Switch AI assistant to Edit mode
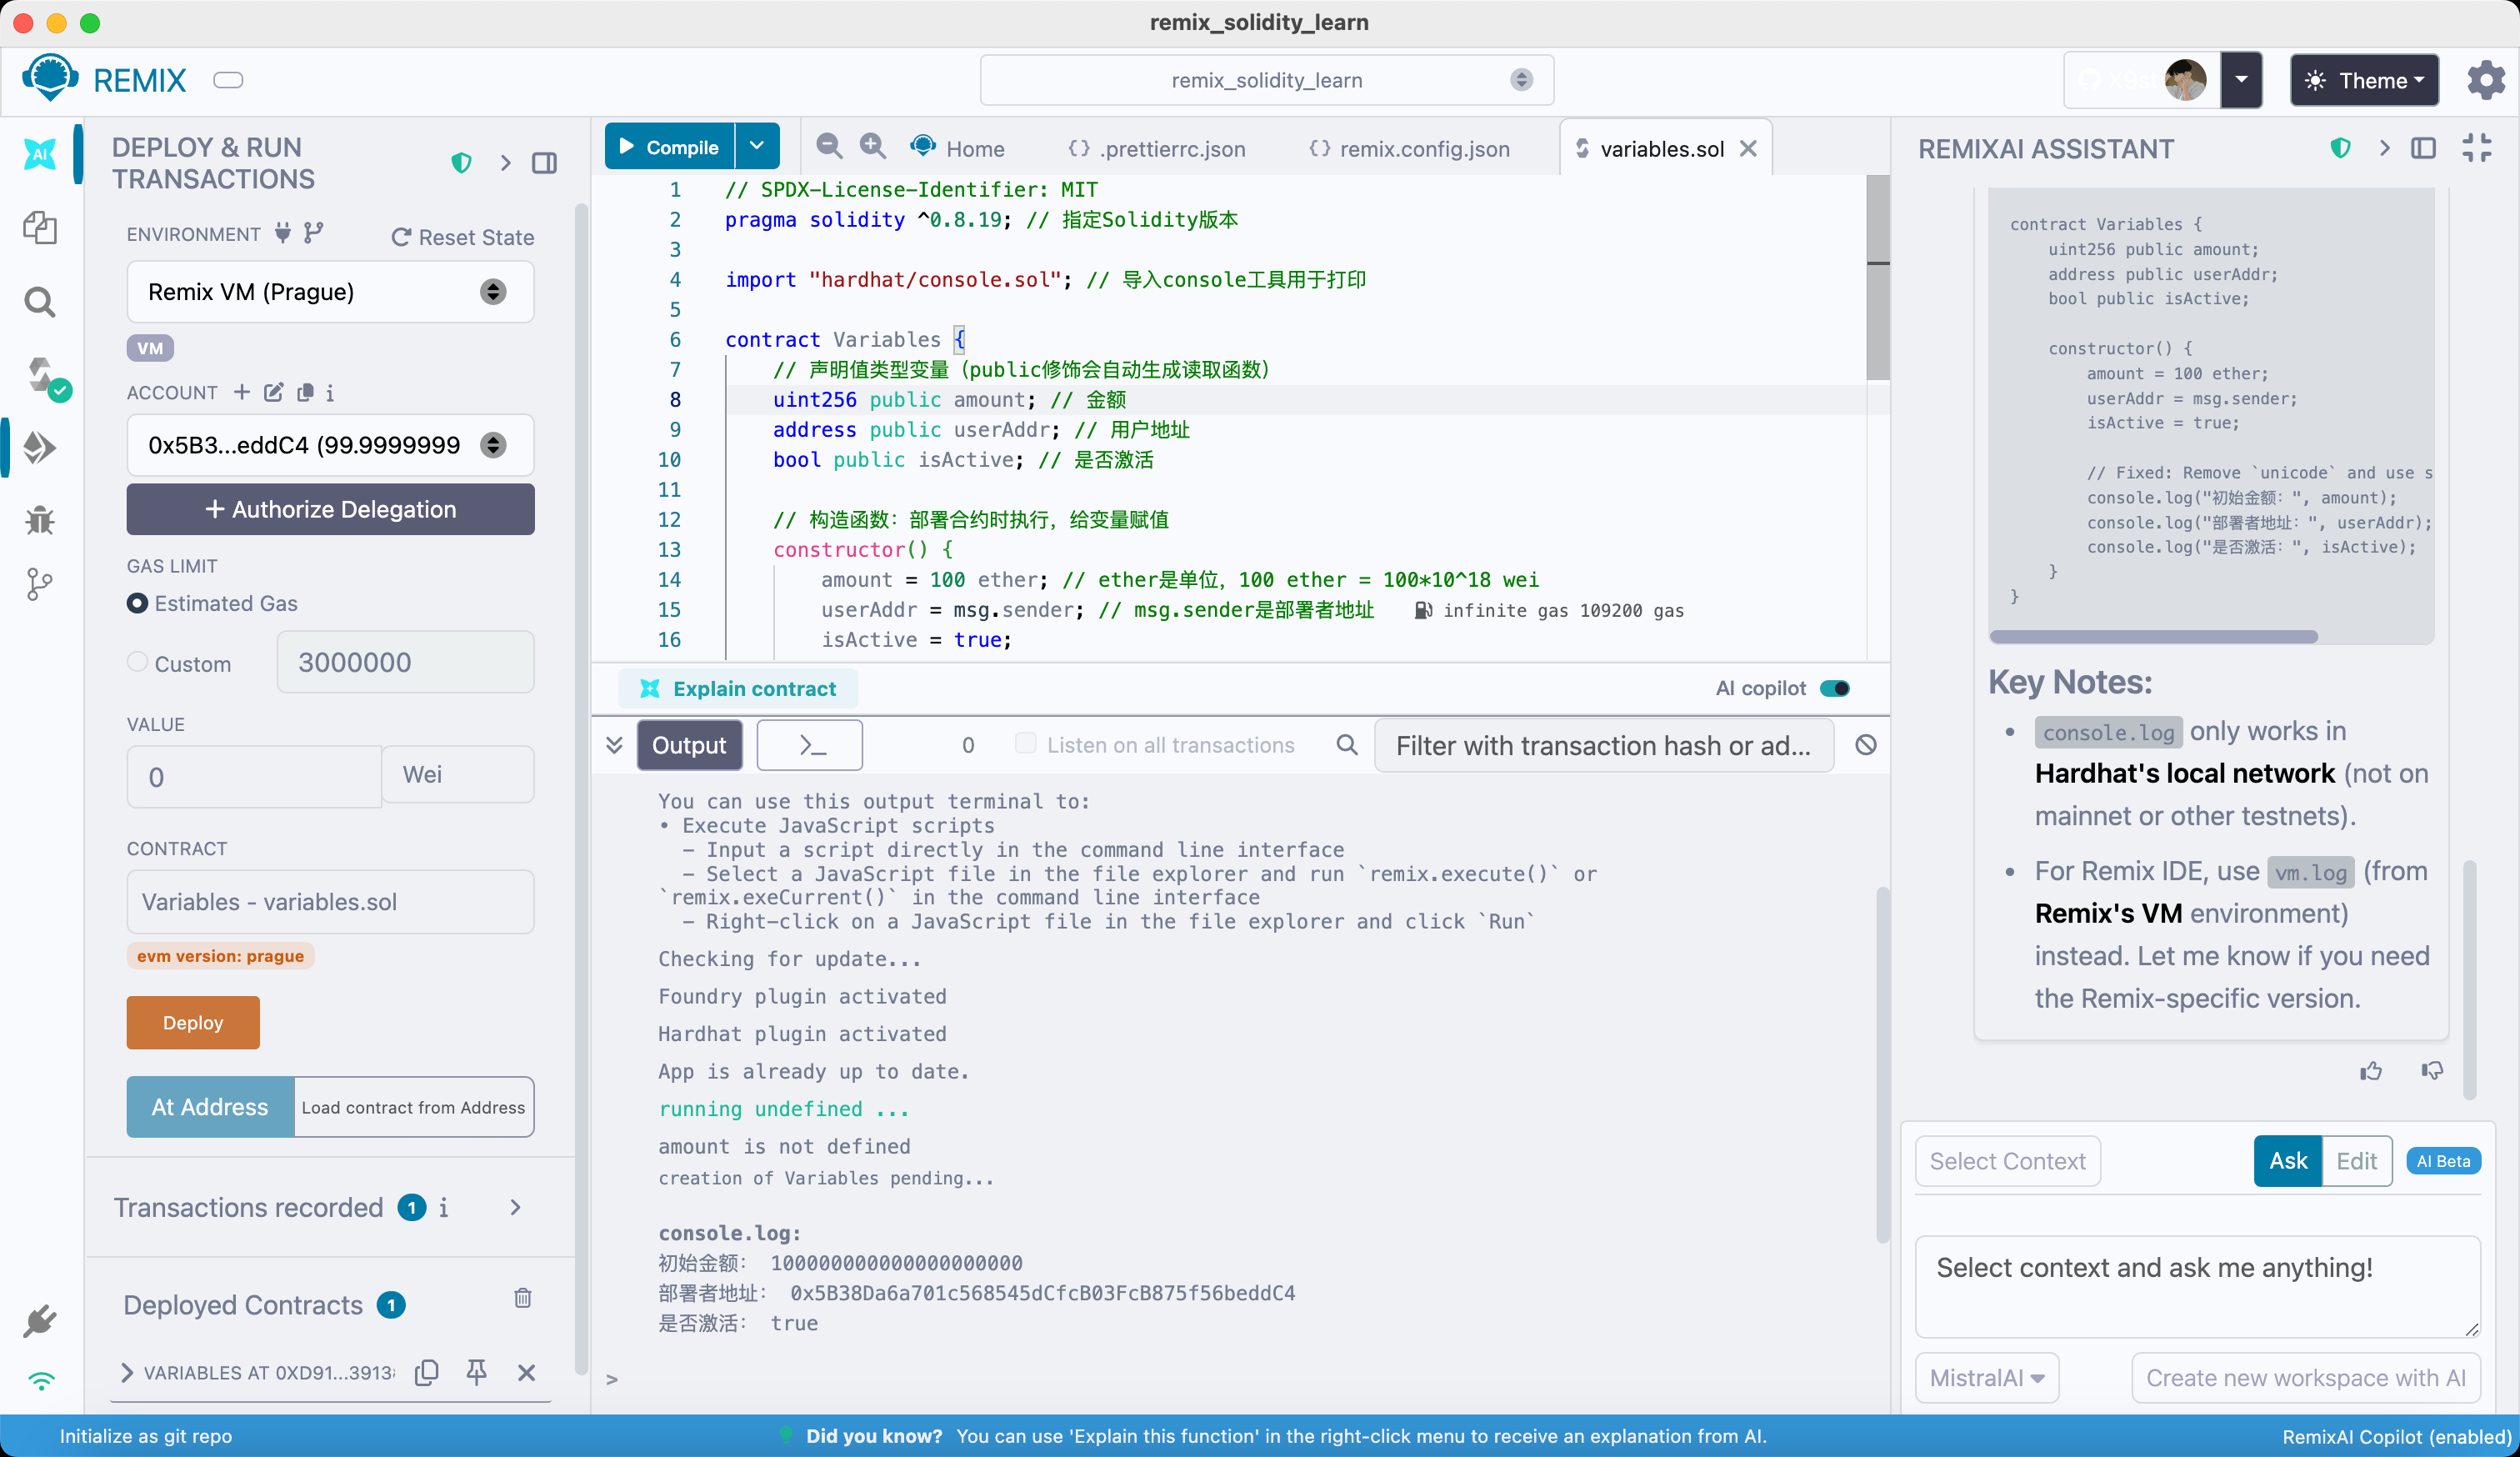The image size is (2520, 1457). (2357, 1161)
